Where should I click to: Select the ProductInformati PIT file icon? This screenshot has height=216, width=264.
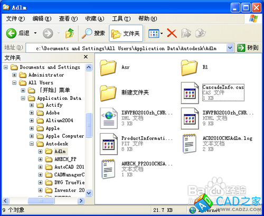point(109,144)
